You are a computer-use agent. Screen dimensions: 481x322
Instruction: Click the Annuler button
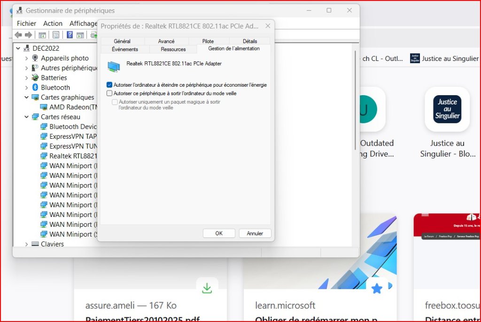click(255, 233)
